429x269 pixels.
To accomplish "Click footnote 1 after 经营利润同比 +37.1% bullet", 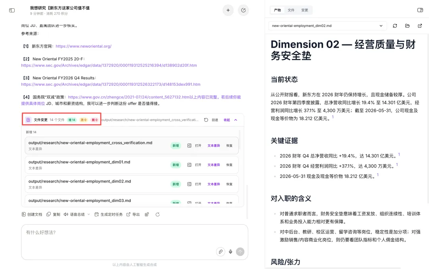I will 397,165.
